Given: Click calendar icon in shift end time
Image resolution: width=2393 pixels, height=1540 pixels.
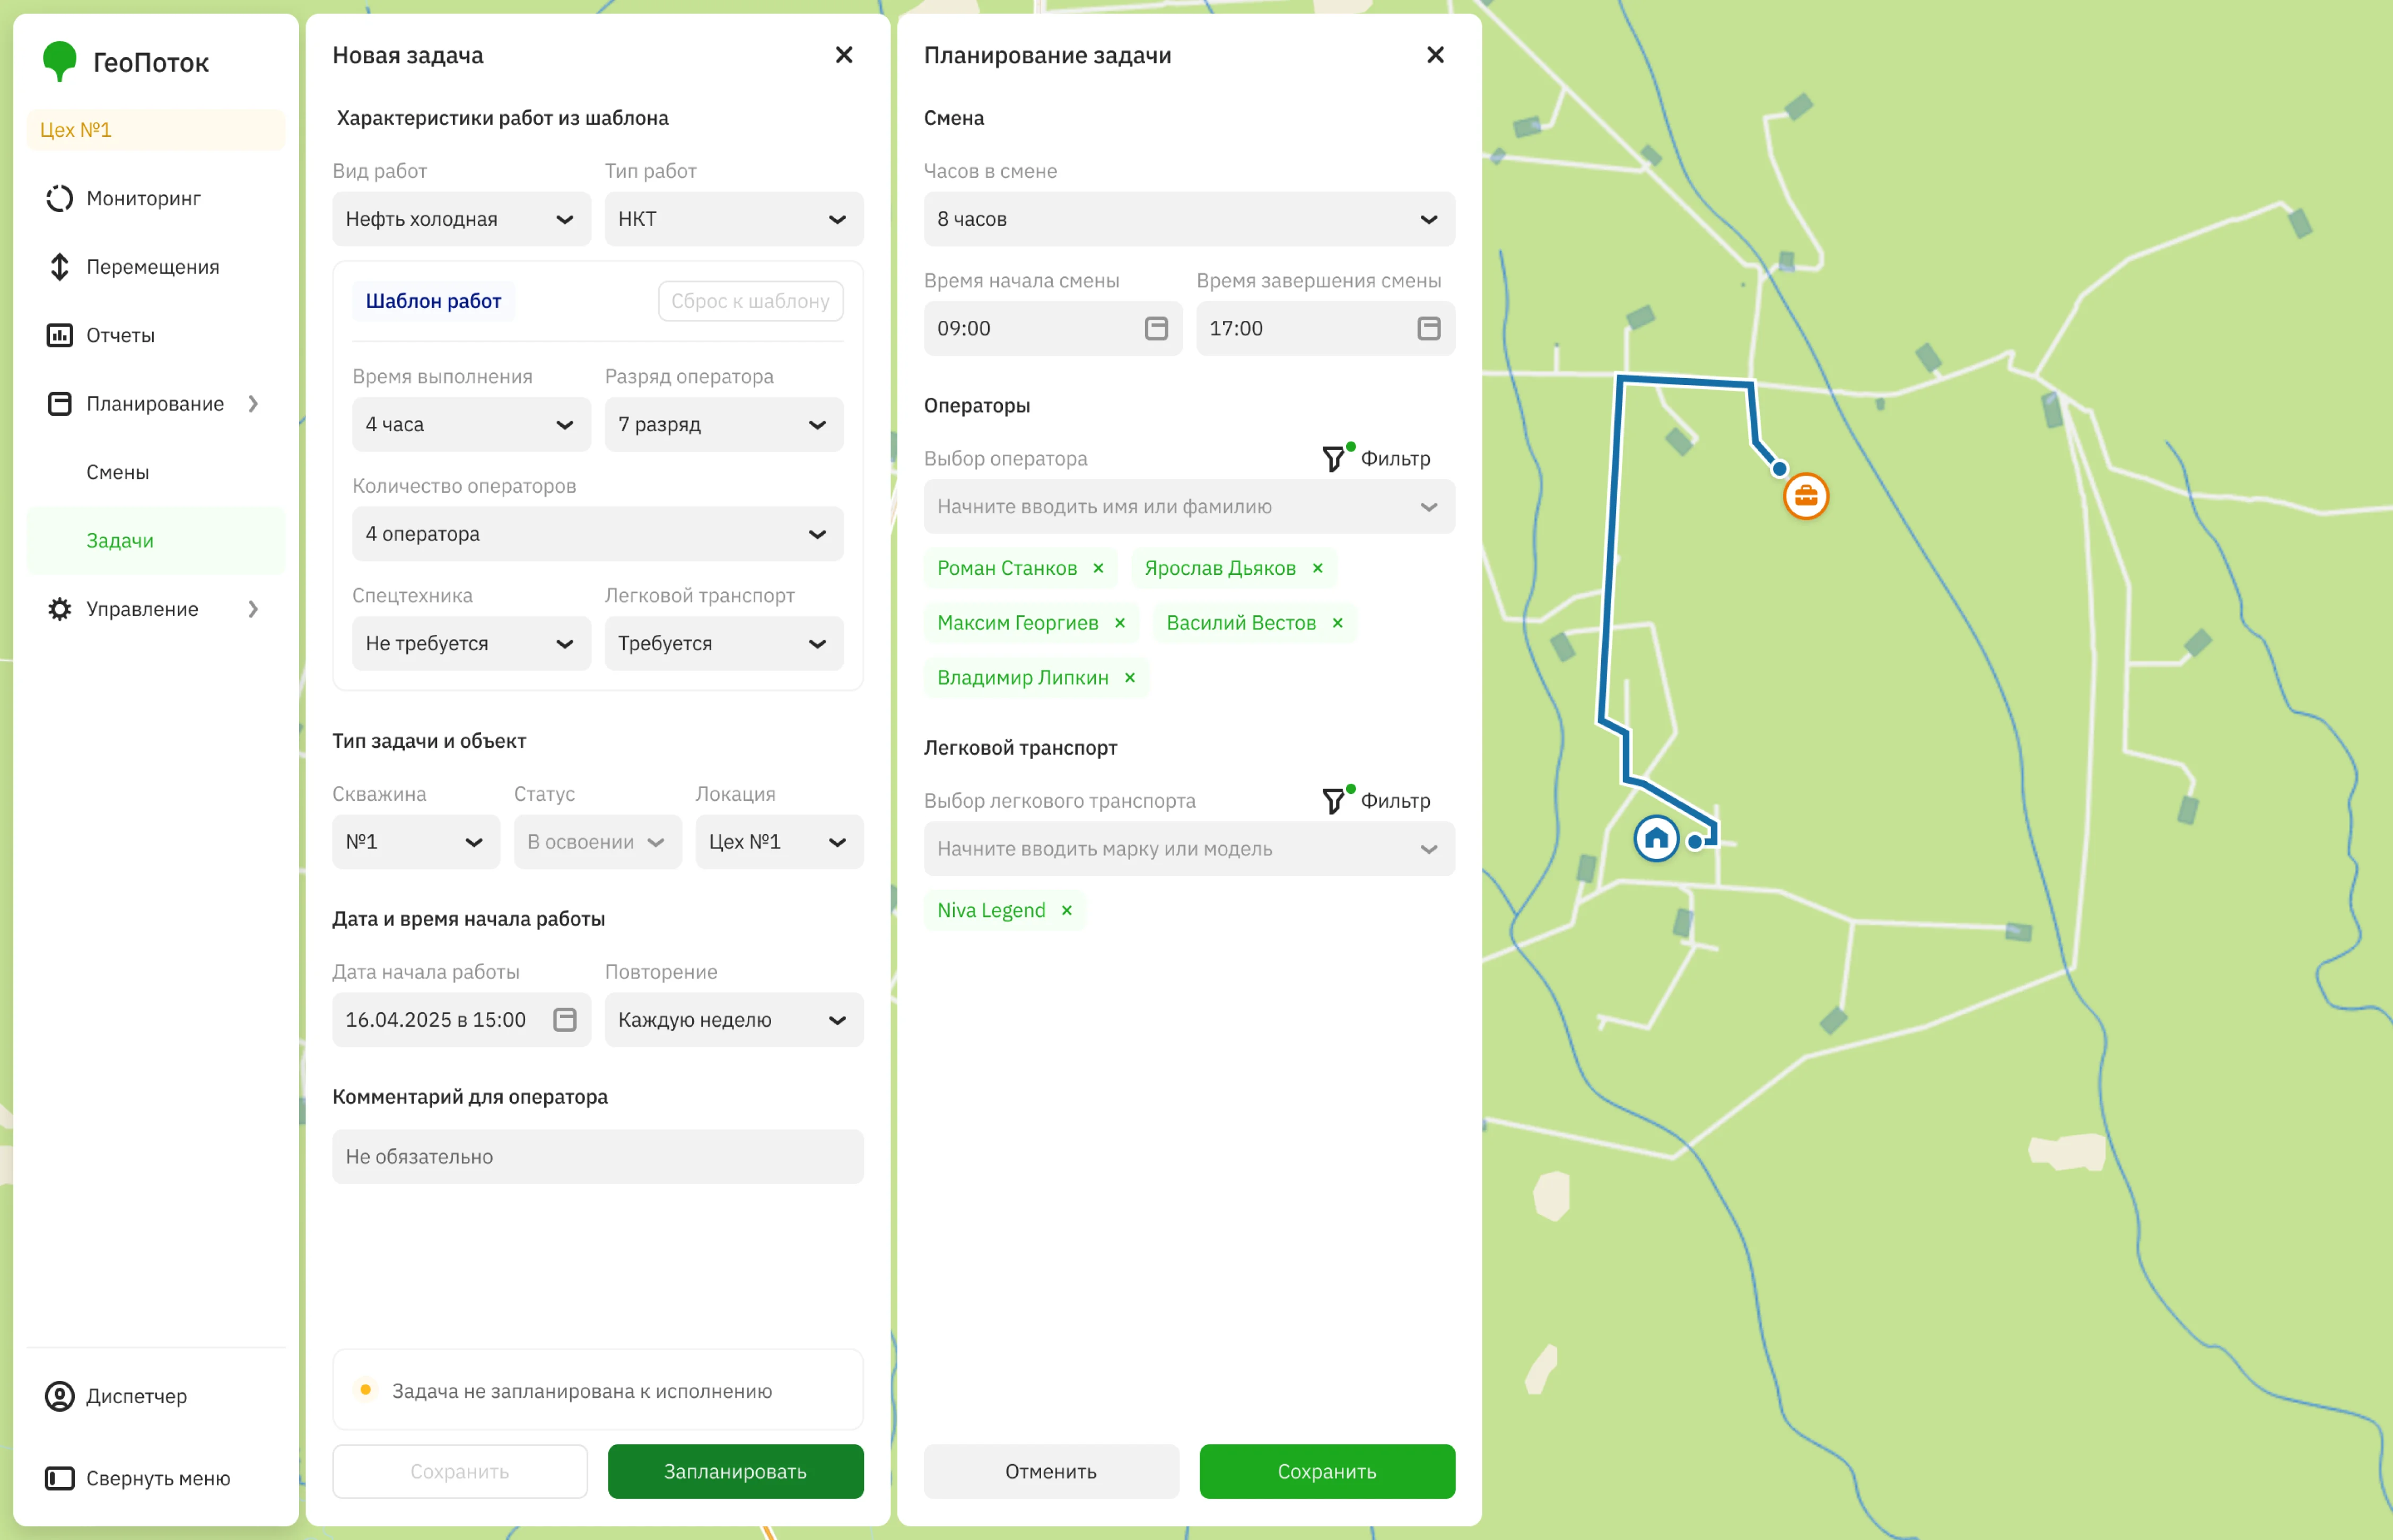Looking at the screenshot, I should coord(1428,329).
